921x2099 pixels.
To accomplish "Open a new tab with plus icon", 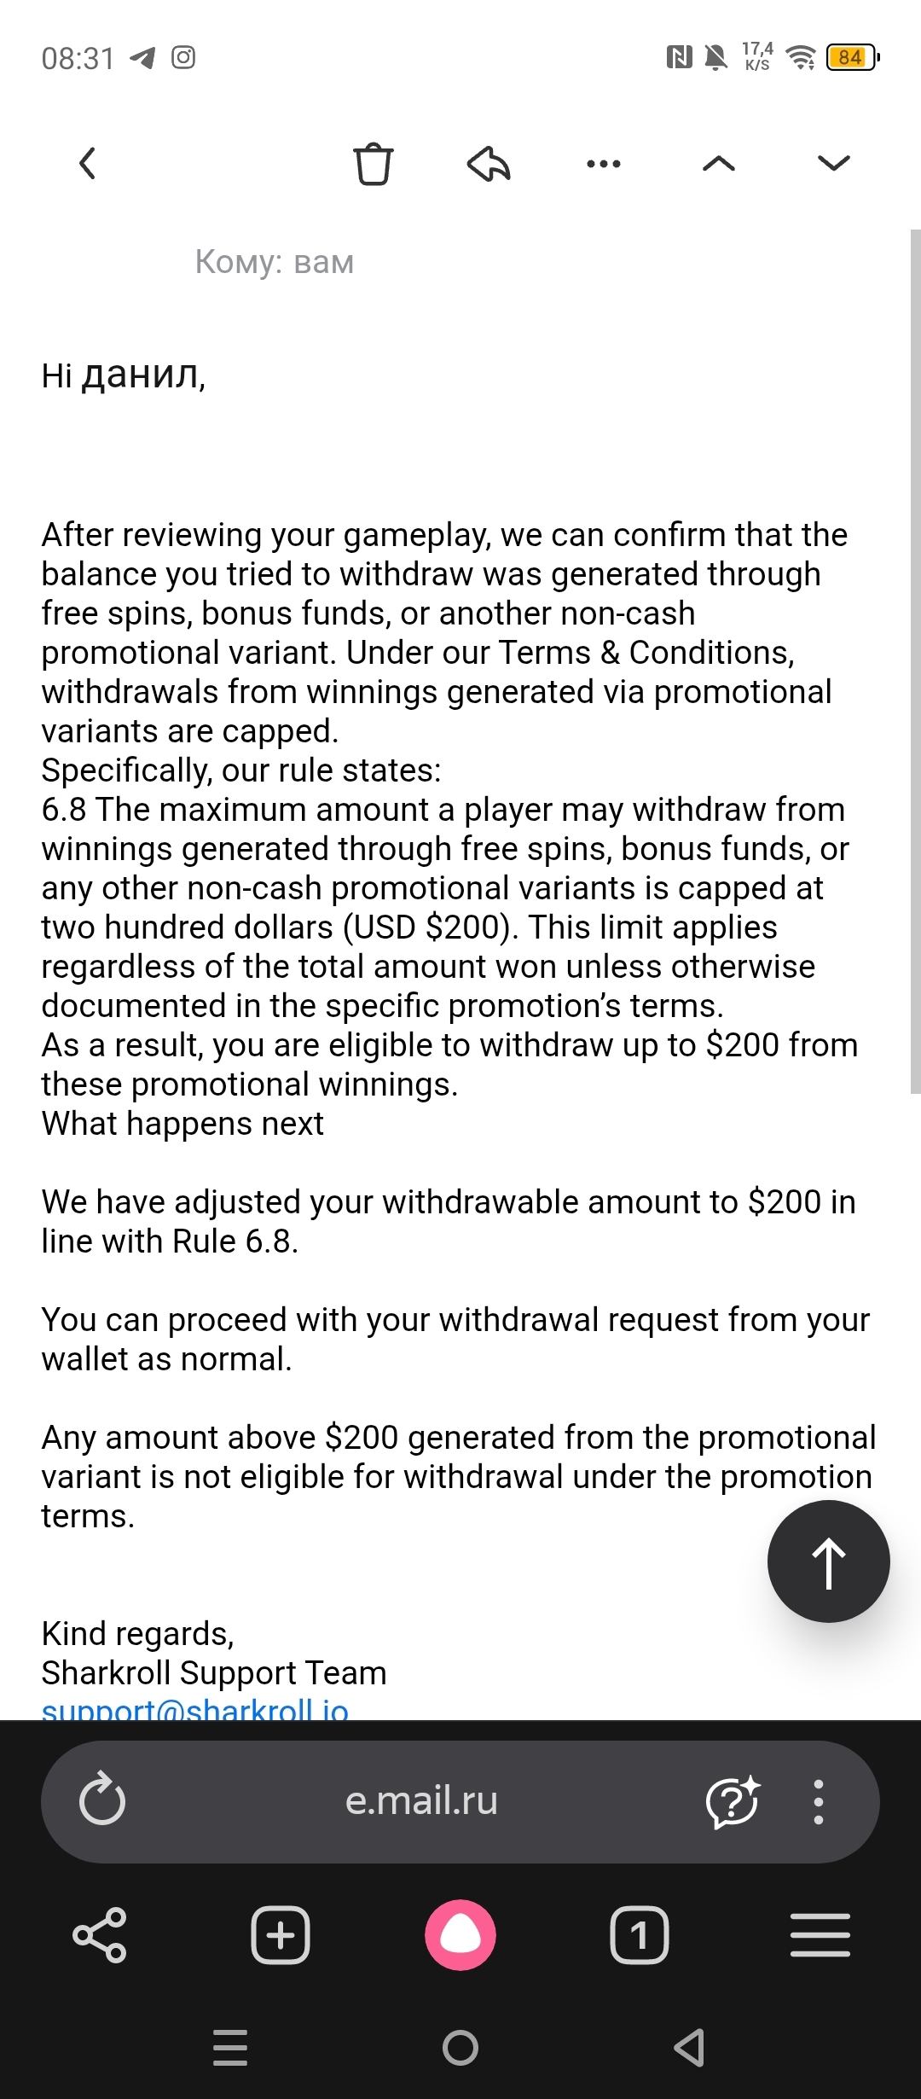I will (281, 1935).
